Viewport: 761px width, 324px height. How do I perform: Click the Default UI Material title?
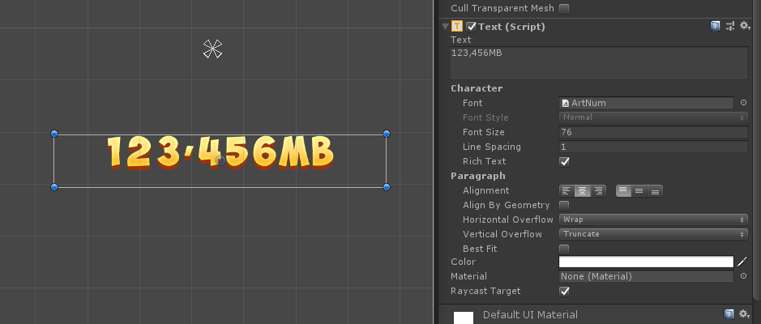[x=531, y=315]
